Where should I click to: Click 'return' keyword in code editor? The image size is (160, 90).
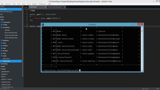point(37,18)
